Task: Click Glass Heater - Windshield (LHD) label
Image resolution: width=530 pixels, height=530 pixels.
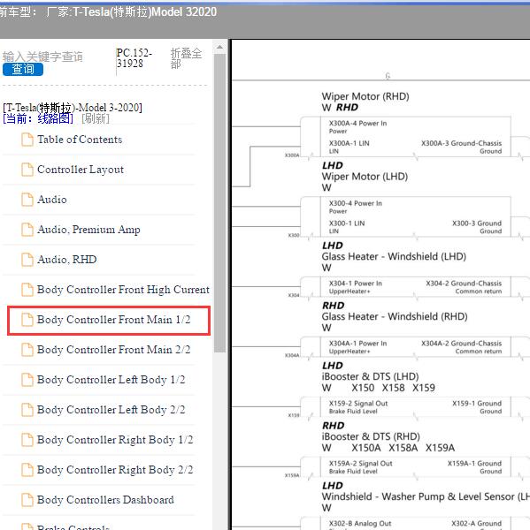Action: click(x=394, y=256)
